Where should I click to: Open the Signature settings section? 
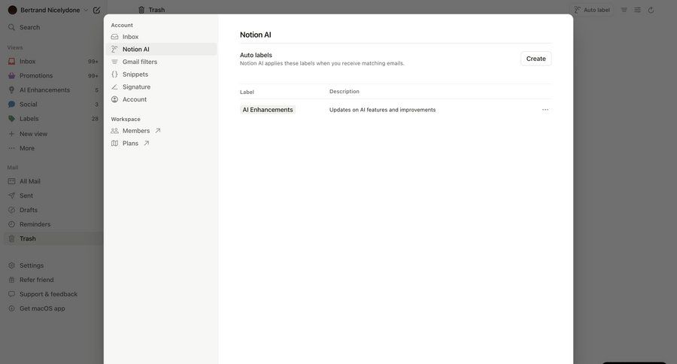136,87
